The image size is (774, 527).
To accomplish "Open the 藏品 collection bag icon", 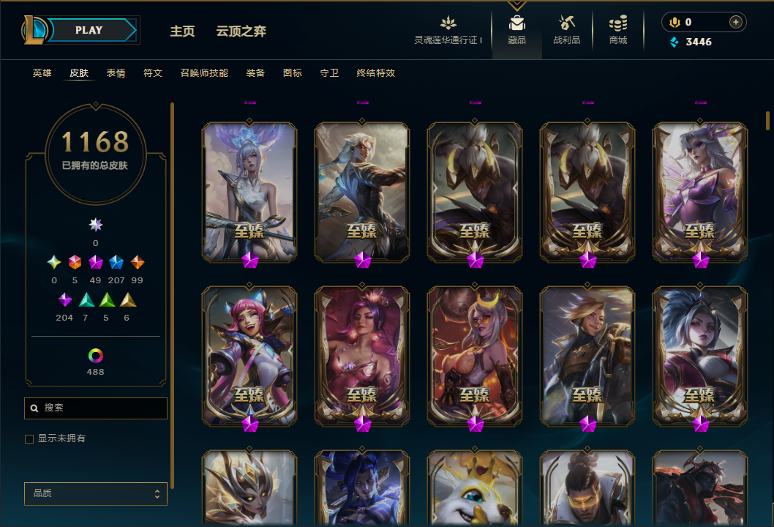I will point(516,23).
